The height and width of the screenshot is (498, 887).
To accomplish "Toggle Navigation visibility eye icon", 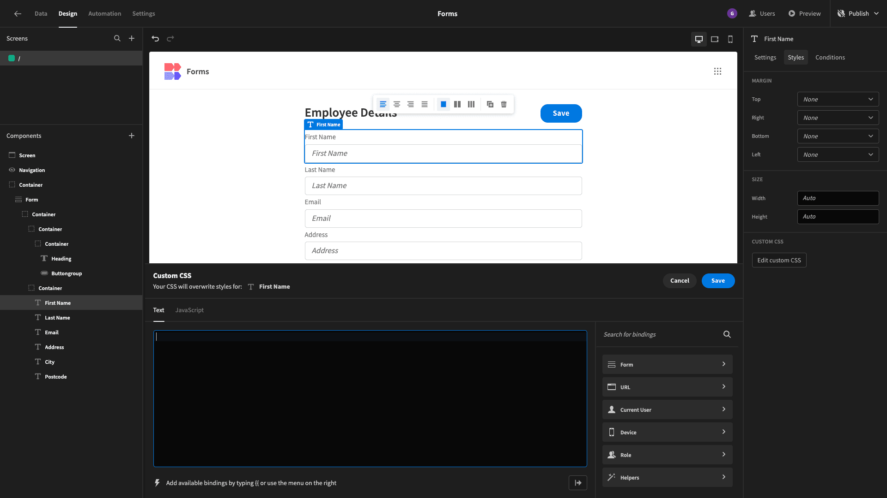I will [x=12, y=170].
